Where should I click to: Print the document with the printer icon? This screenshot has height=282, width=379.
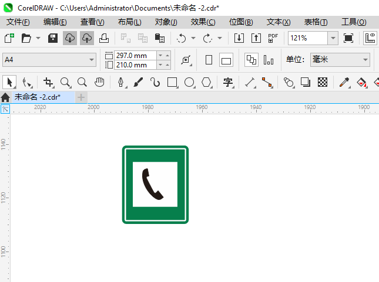click(x=104, y=38)
